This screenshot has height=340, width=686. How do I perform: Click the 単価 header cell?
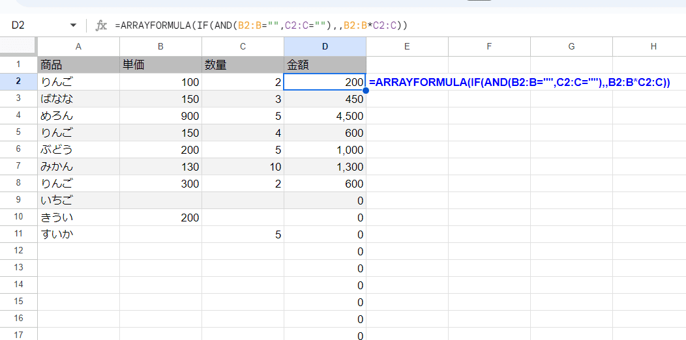[x=160, y=64]
